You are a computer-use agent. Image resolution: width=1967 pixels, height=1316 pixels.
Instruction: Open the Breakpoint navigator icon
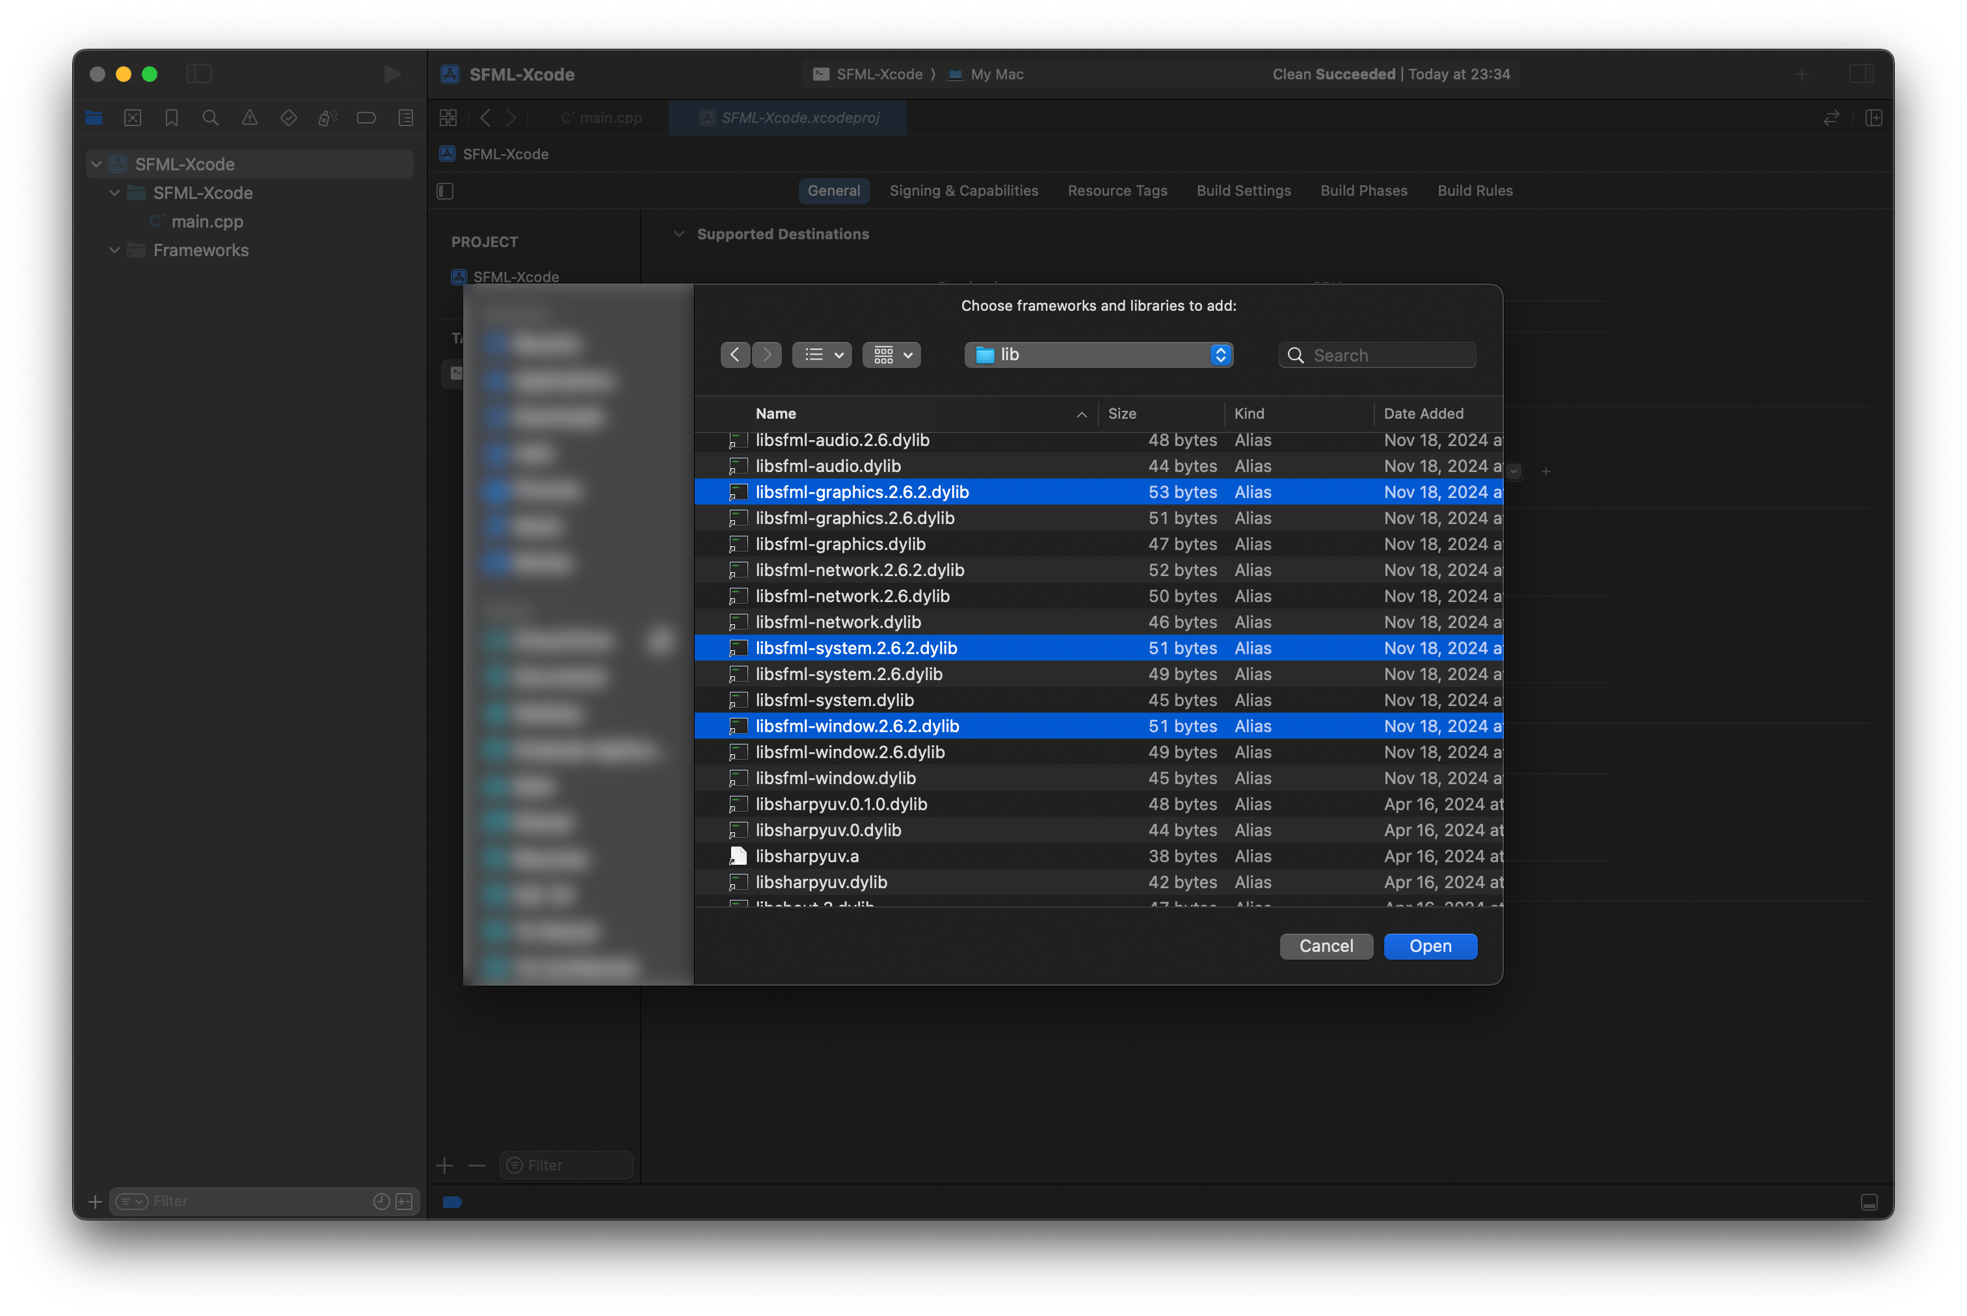pos(366,118)
